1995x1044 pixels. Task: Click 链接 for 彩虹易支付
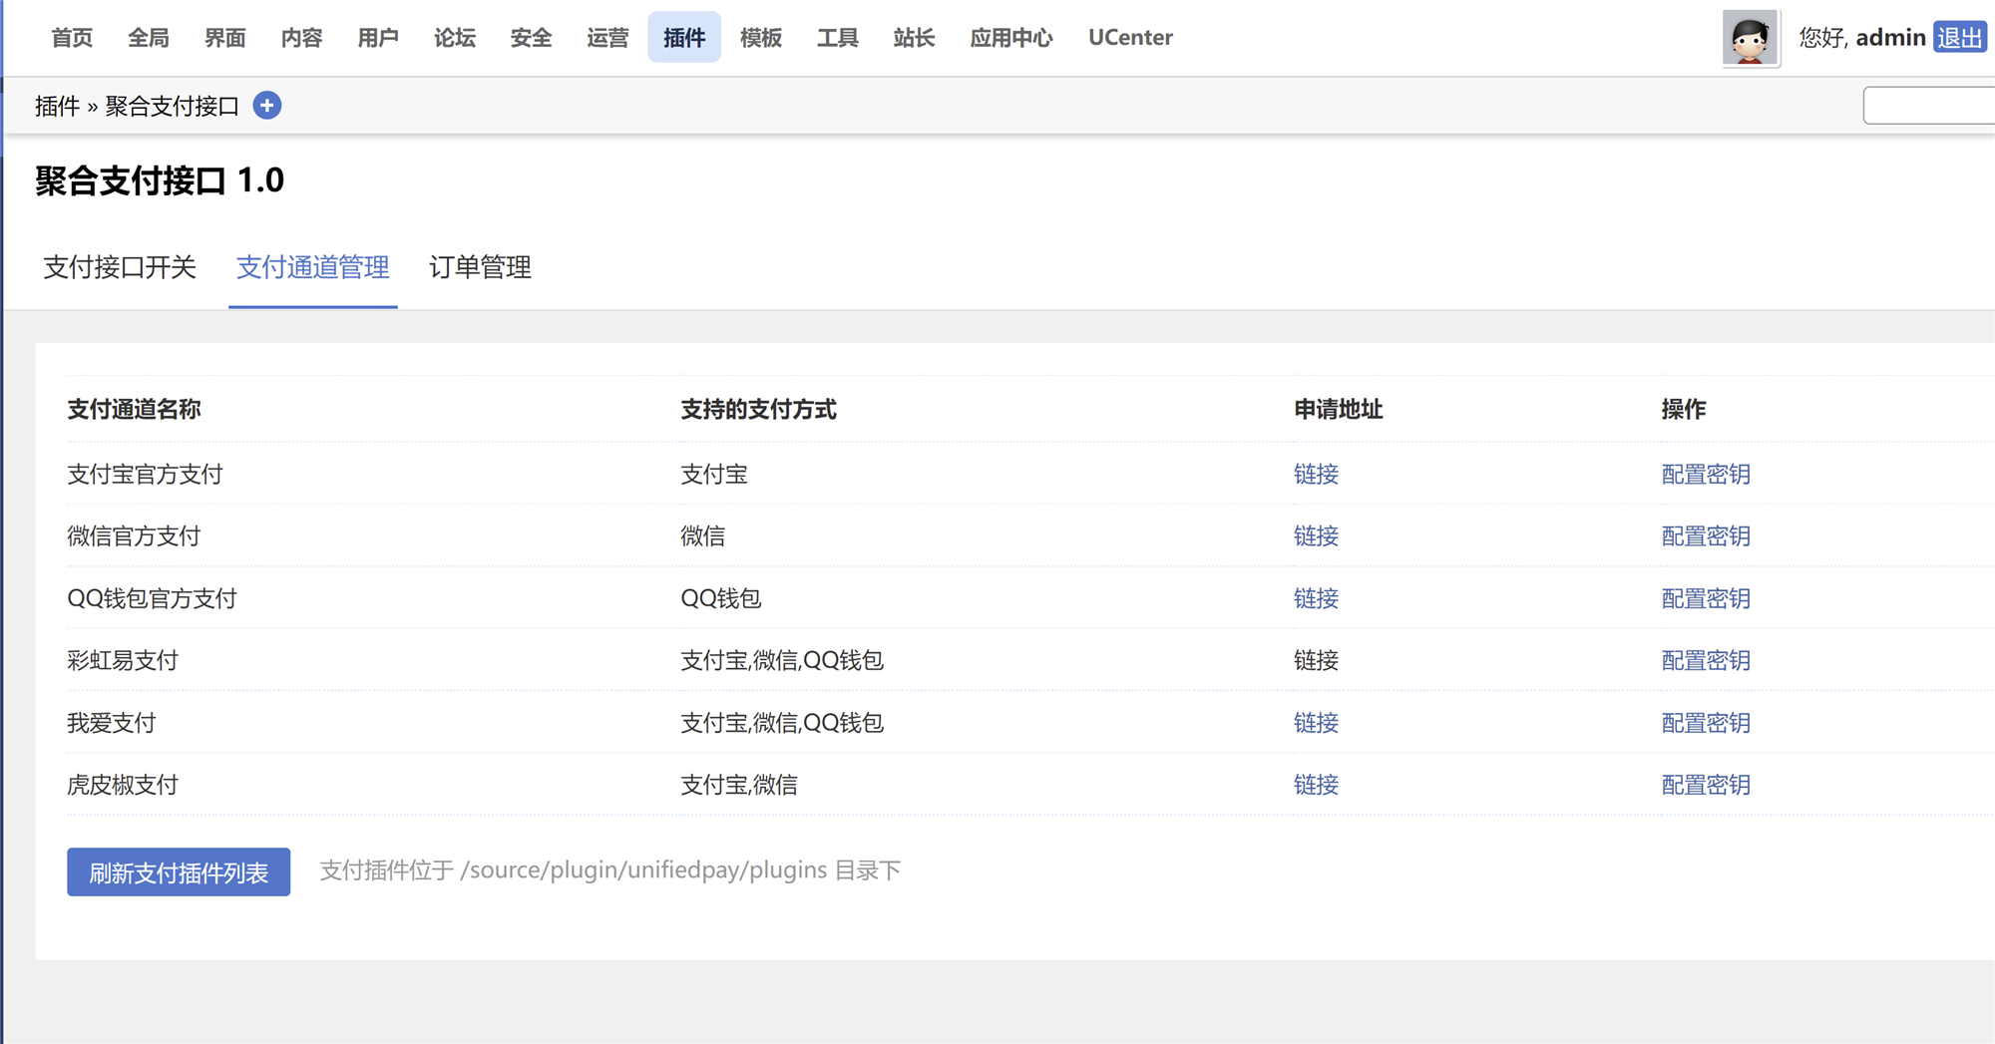coord(1316,660)
